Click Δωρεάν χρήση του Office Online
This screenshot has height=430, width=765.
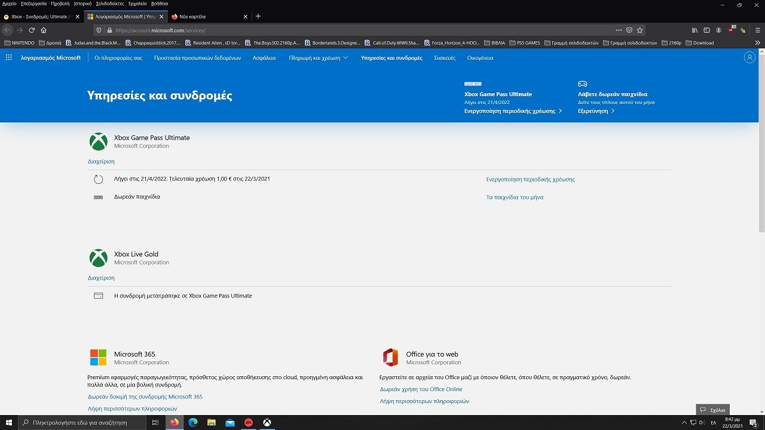click(x=421, y=389)
